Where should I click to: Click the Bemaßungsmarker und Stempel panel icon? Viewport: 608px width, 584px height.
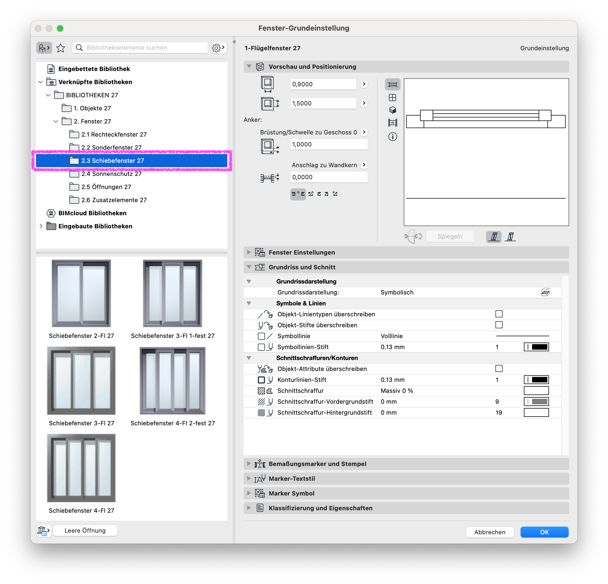(260, 464)
